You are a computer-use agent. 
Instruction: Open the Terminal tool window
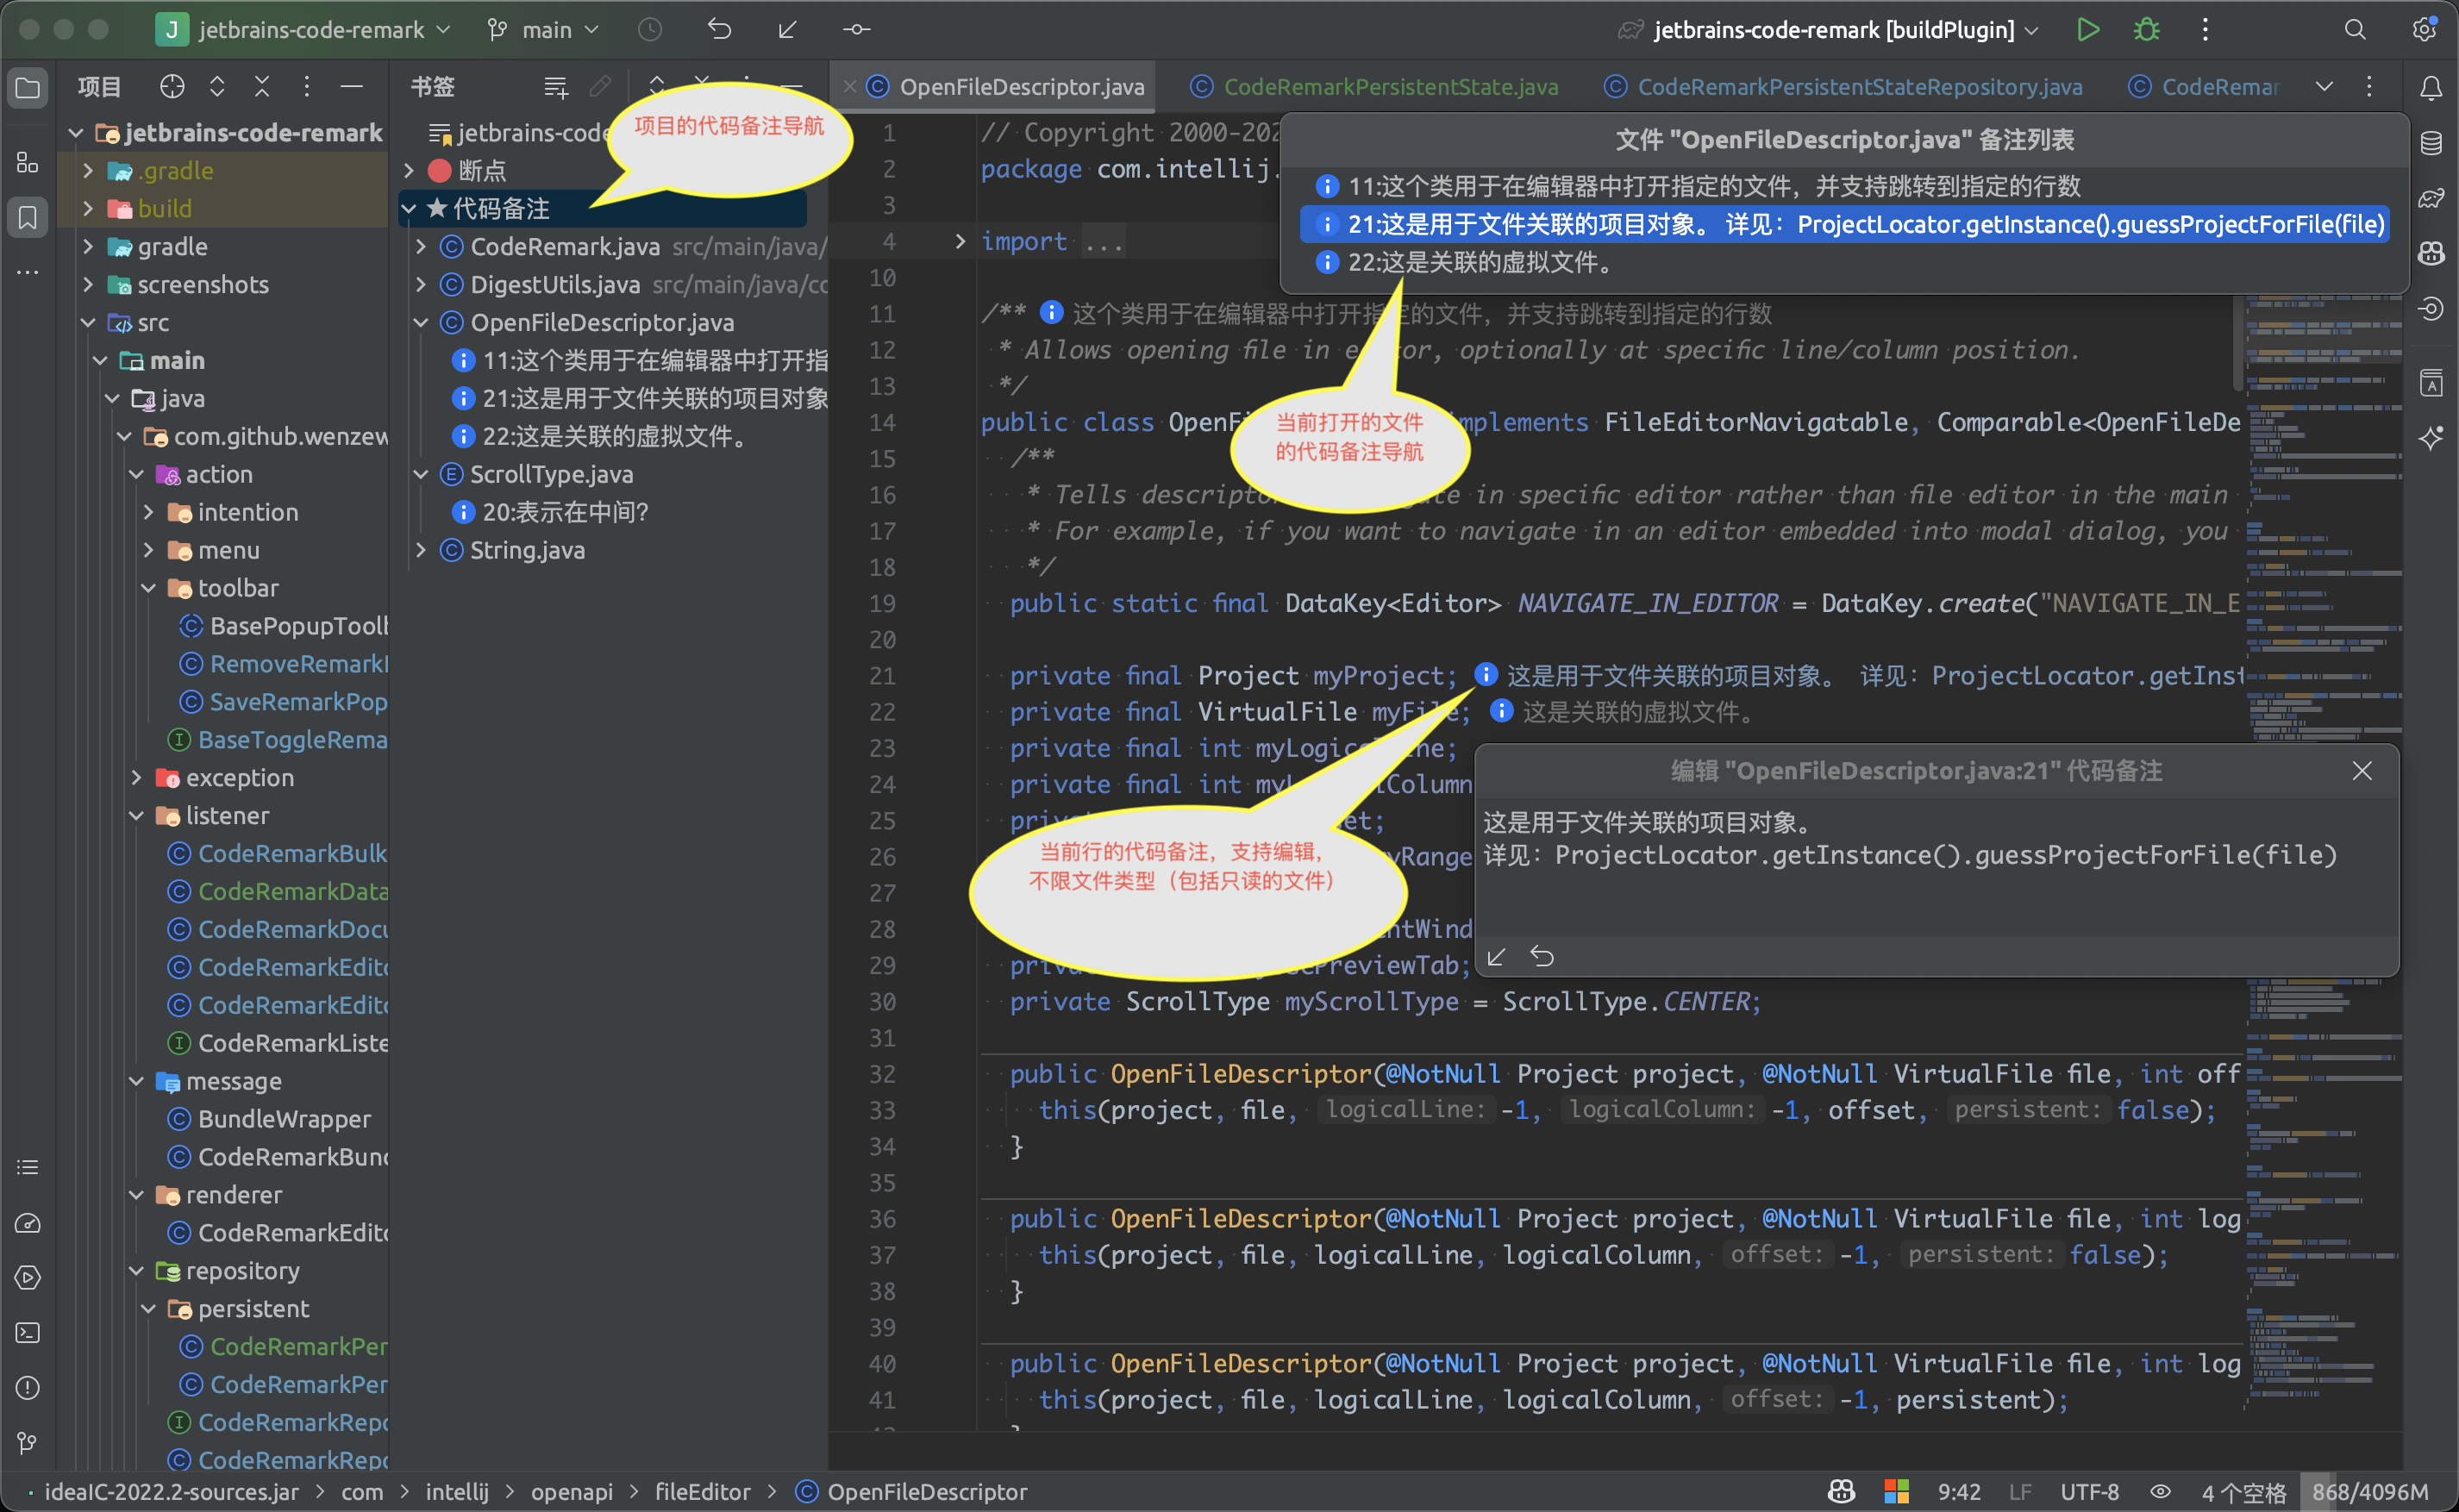coord(27,1333)
